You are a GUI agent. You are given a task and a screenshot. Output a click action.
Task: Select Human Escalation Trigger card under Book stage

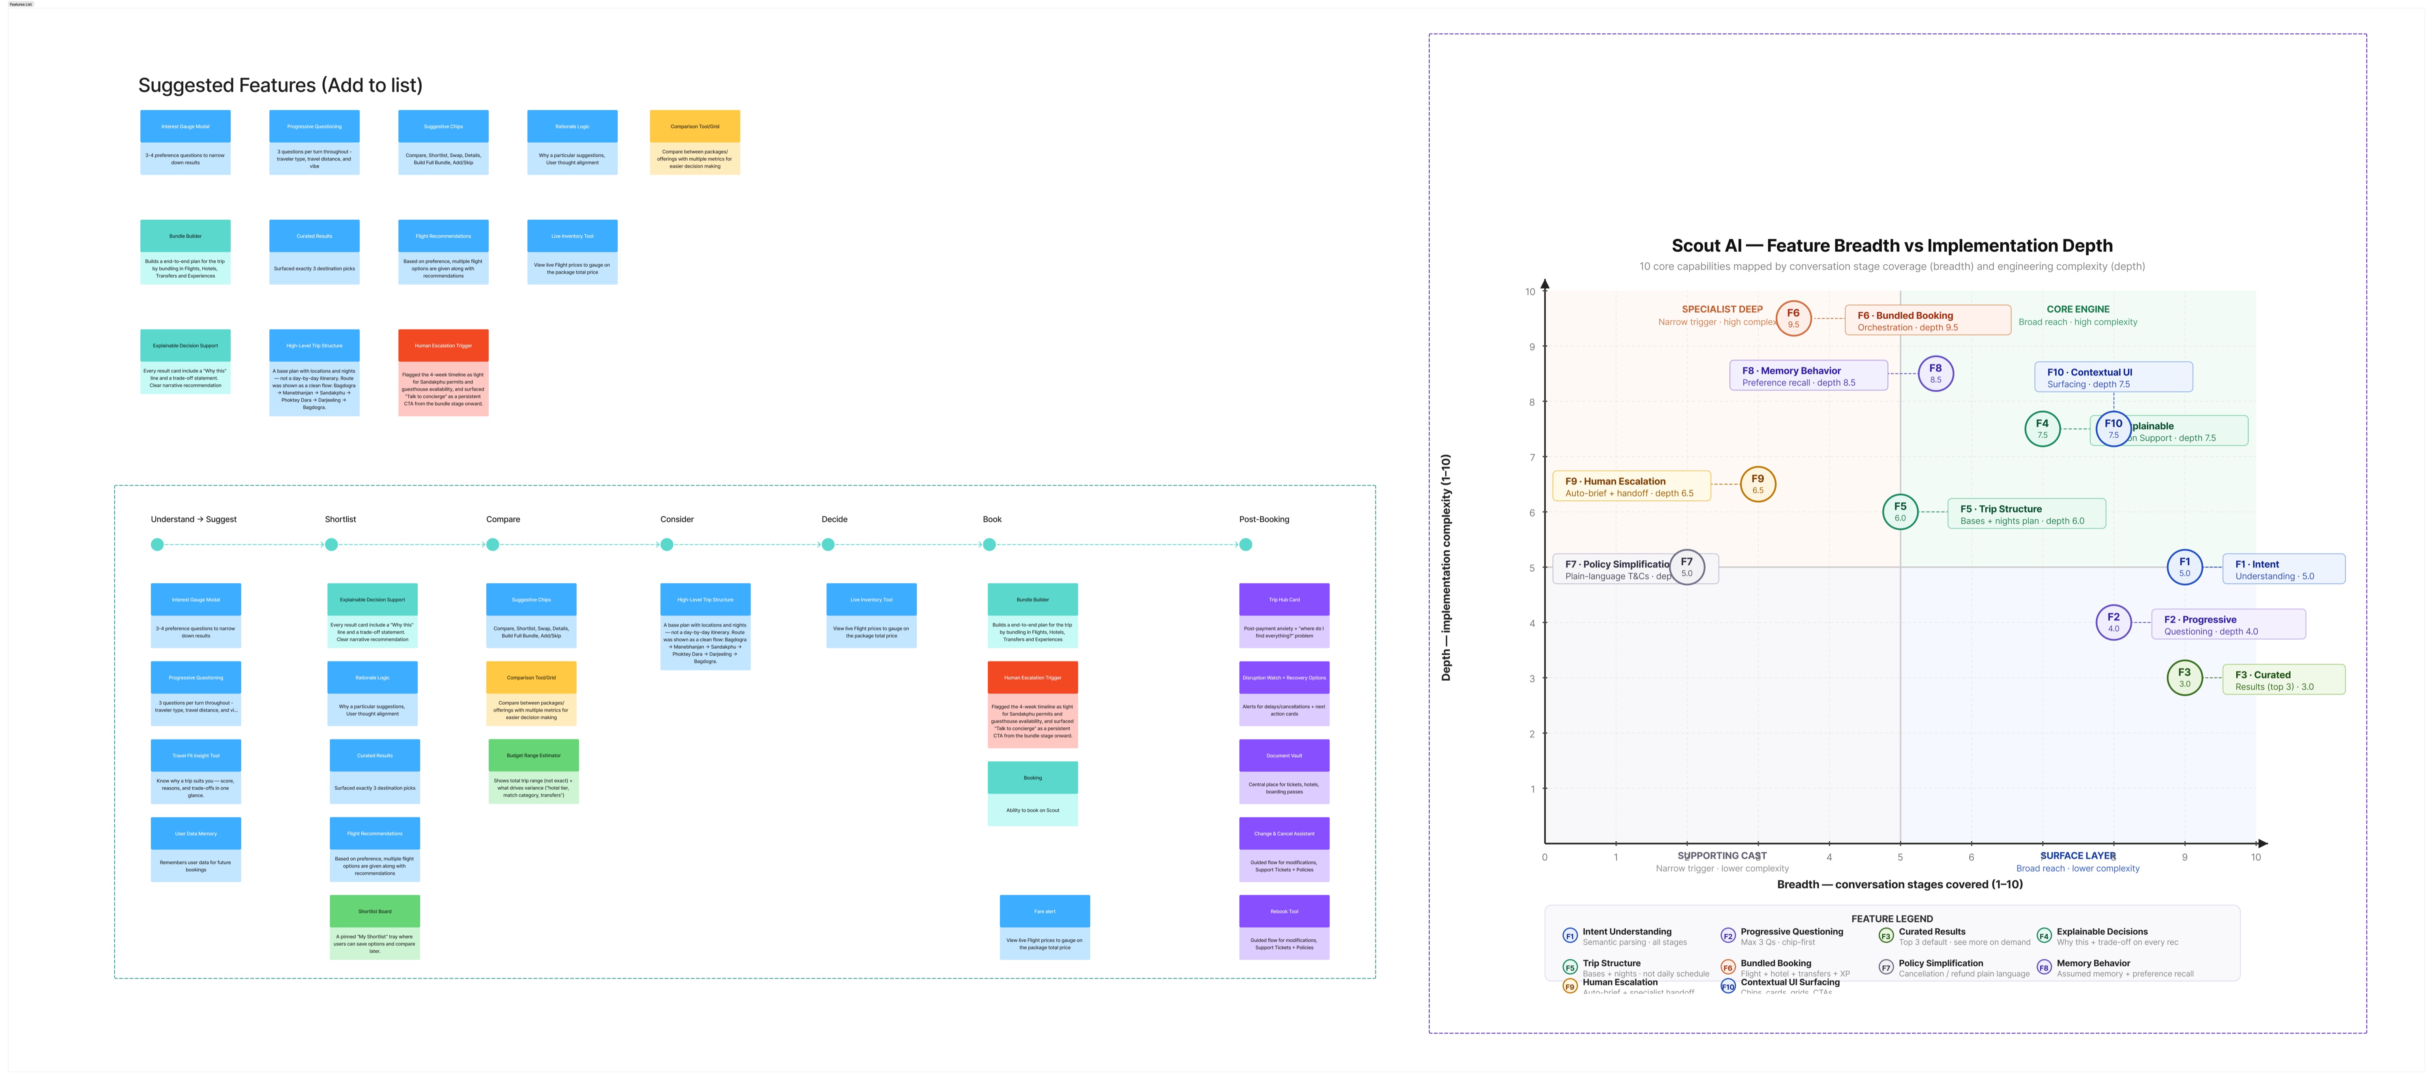tap(1032, 705)
